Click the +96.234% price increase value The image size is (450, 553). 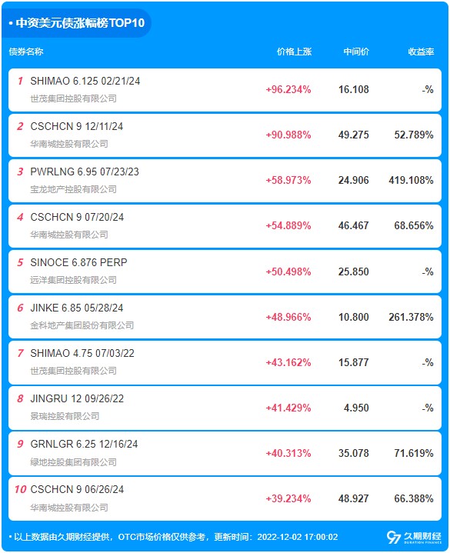coord(288,89)
